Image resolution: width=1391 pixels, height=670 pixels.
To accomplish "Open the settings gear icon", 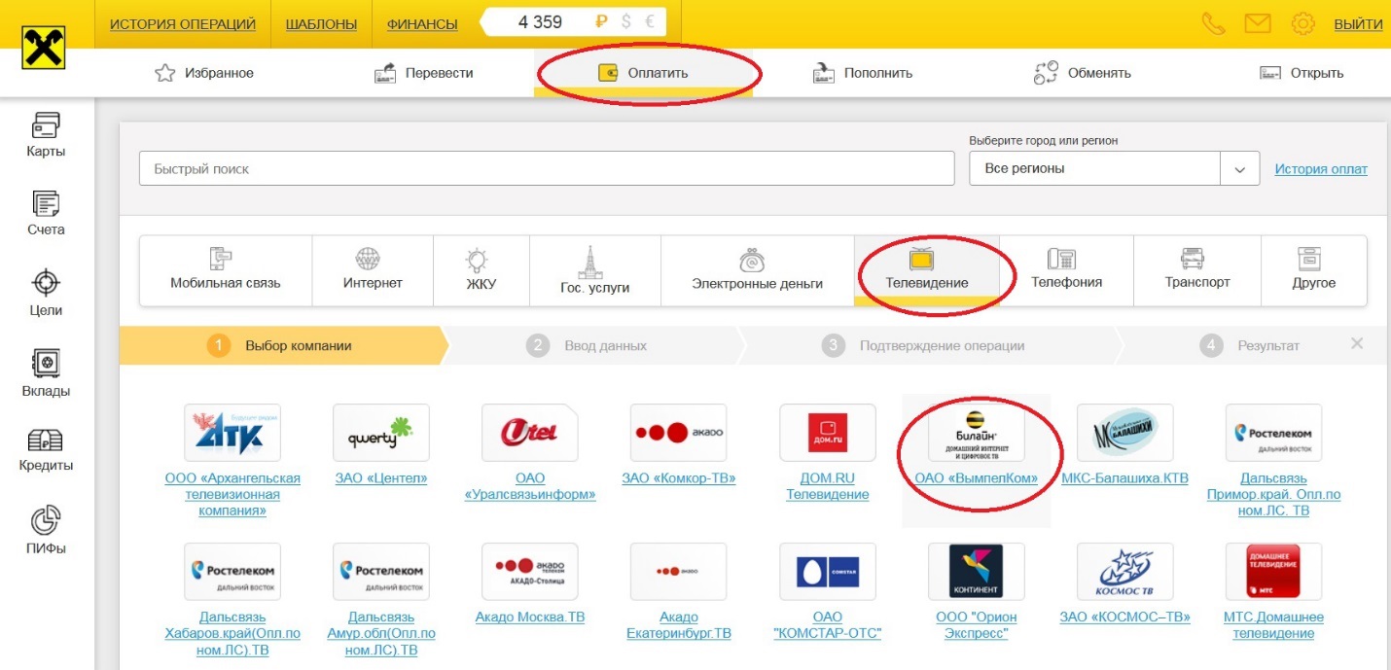I will point(1302,23).
